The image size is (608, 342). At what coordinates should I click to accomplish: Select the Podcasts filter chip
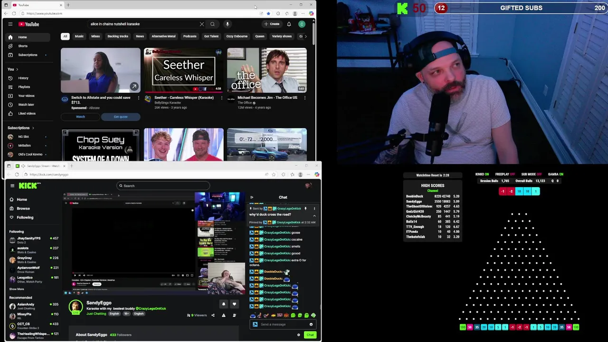click(190, 36)
